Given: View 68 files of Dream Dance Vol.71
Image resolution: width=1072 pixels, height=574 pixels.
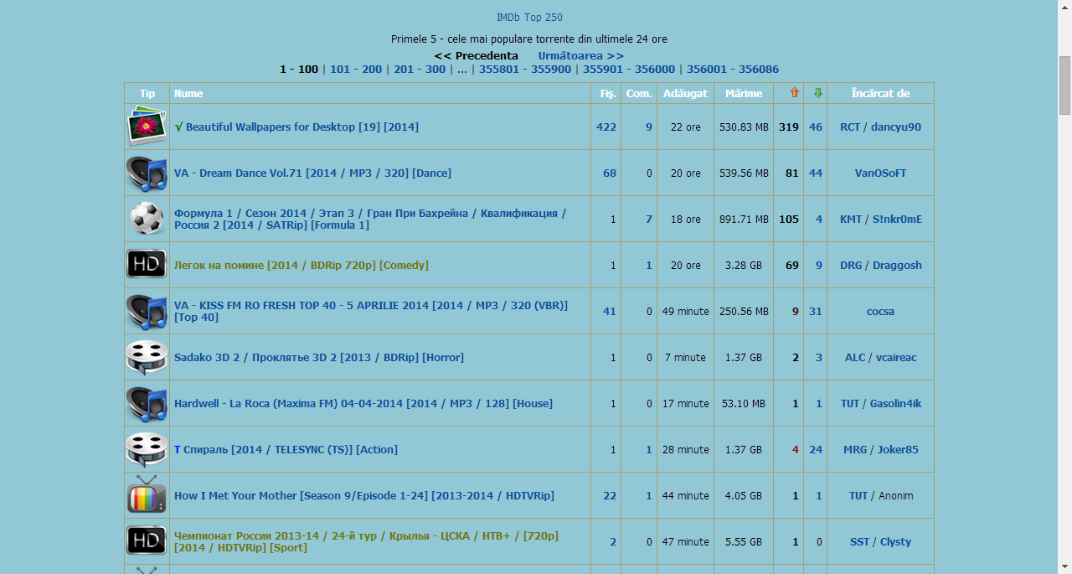Looking at the screenshot, I should [x=610, y=173].
